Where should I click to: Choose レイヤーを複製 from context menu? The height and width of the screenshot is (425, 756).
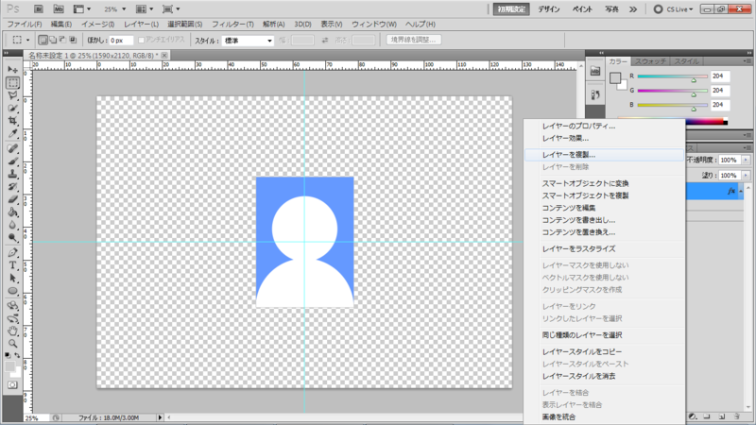click(604, 155)
